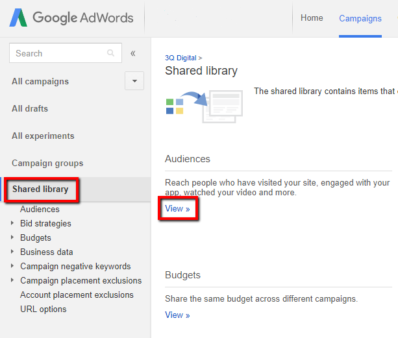
Task: Click the Budgets section heading
Action: tap(182, 275)
